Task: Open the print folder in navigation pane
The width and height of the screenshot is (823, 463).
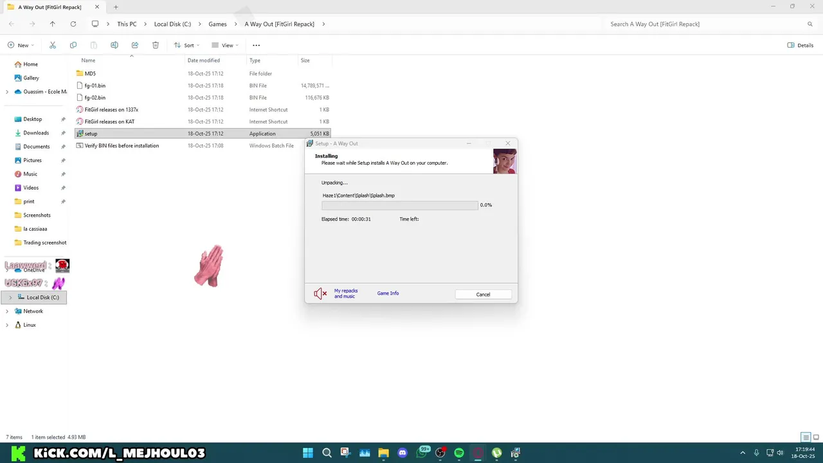Action: 29,201
